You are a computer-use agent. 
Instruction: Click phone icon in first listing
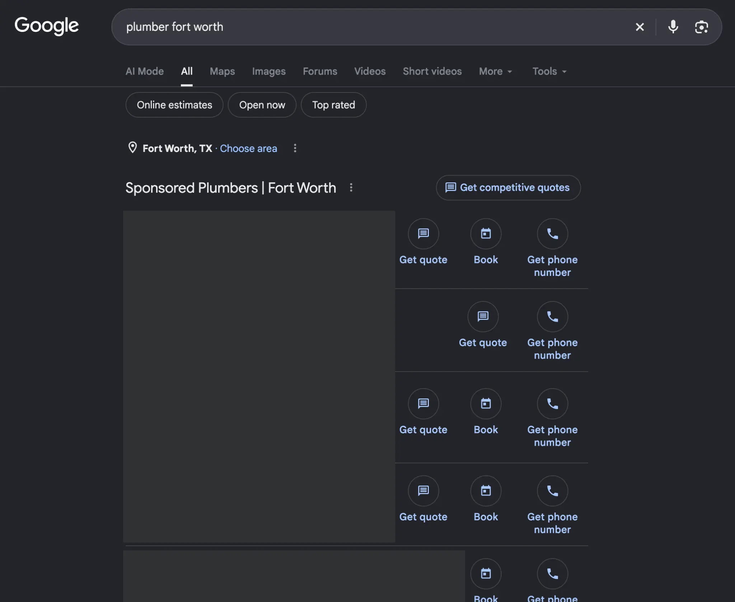552,234
